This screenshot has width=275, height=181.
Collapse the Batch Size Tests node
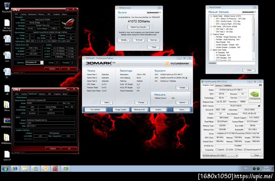pos(211,50)
